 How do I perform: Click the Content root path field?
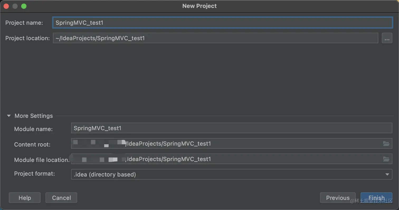251,144
